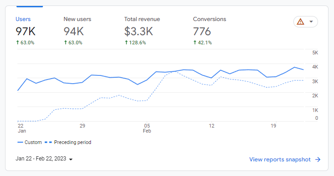
Task: Click the 05 Feb axis label
Action: (147, 128)
